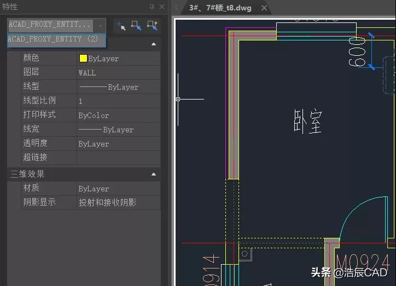This screenshot has height=286, width=396.
Task: Collapse the 三维效果 section
Action: pos(153,174)
